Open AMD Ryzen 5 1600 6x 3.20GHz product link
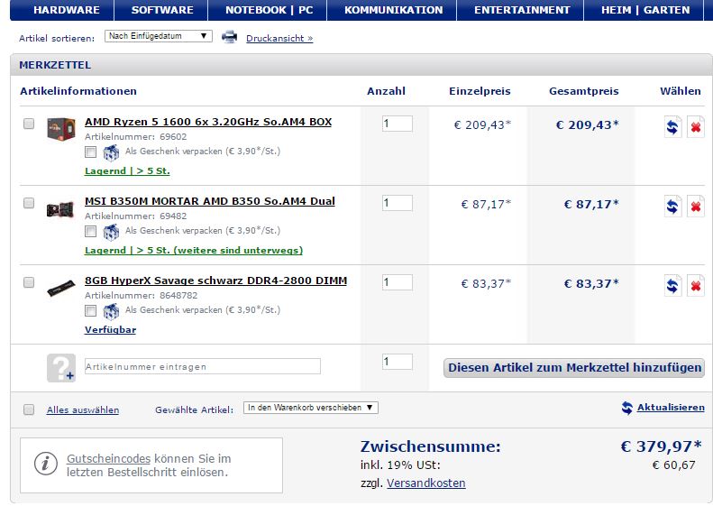The image size is (713, 506). click(208, 122)
